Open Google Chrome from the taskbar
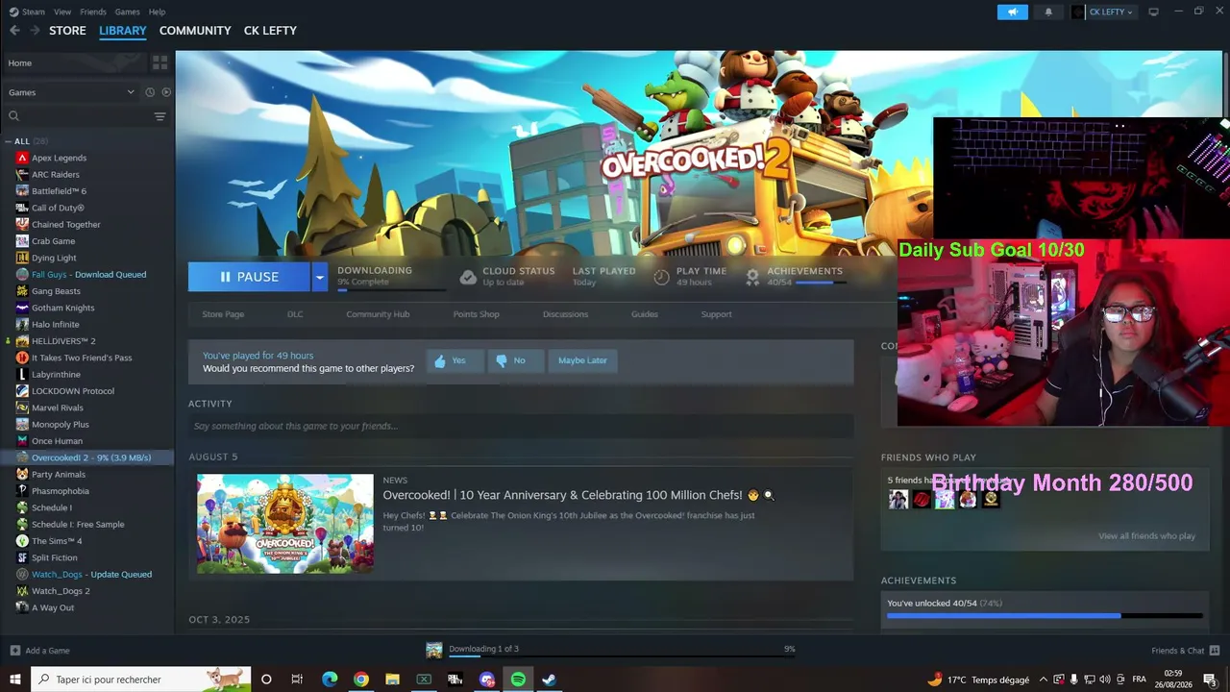 [x=360, y=680]
